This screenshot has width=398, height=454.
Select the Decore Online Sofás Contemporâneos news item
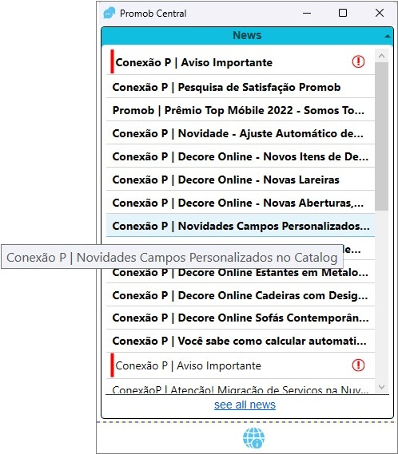(241, 318)
